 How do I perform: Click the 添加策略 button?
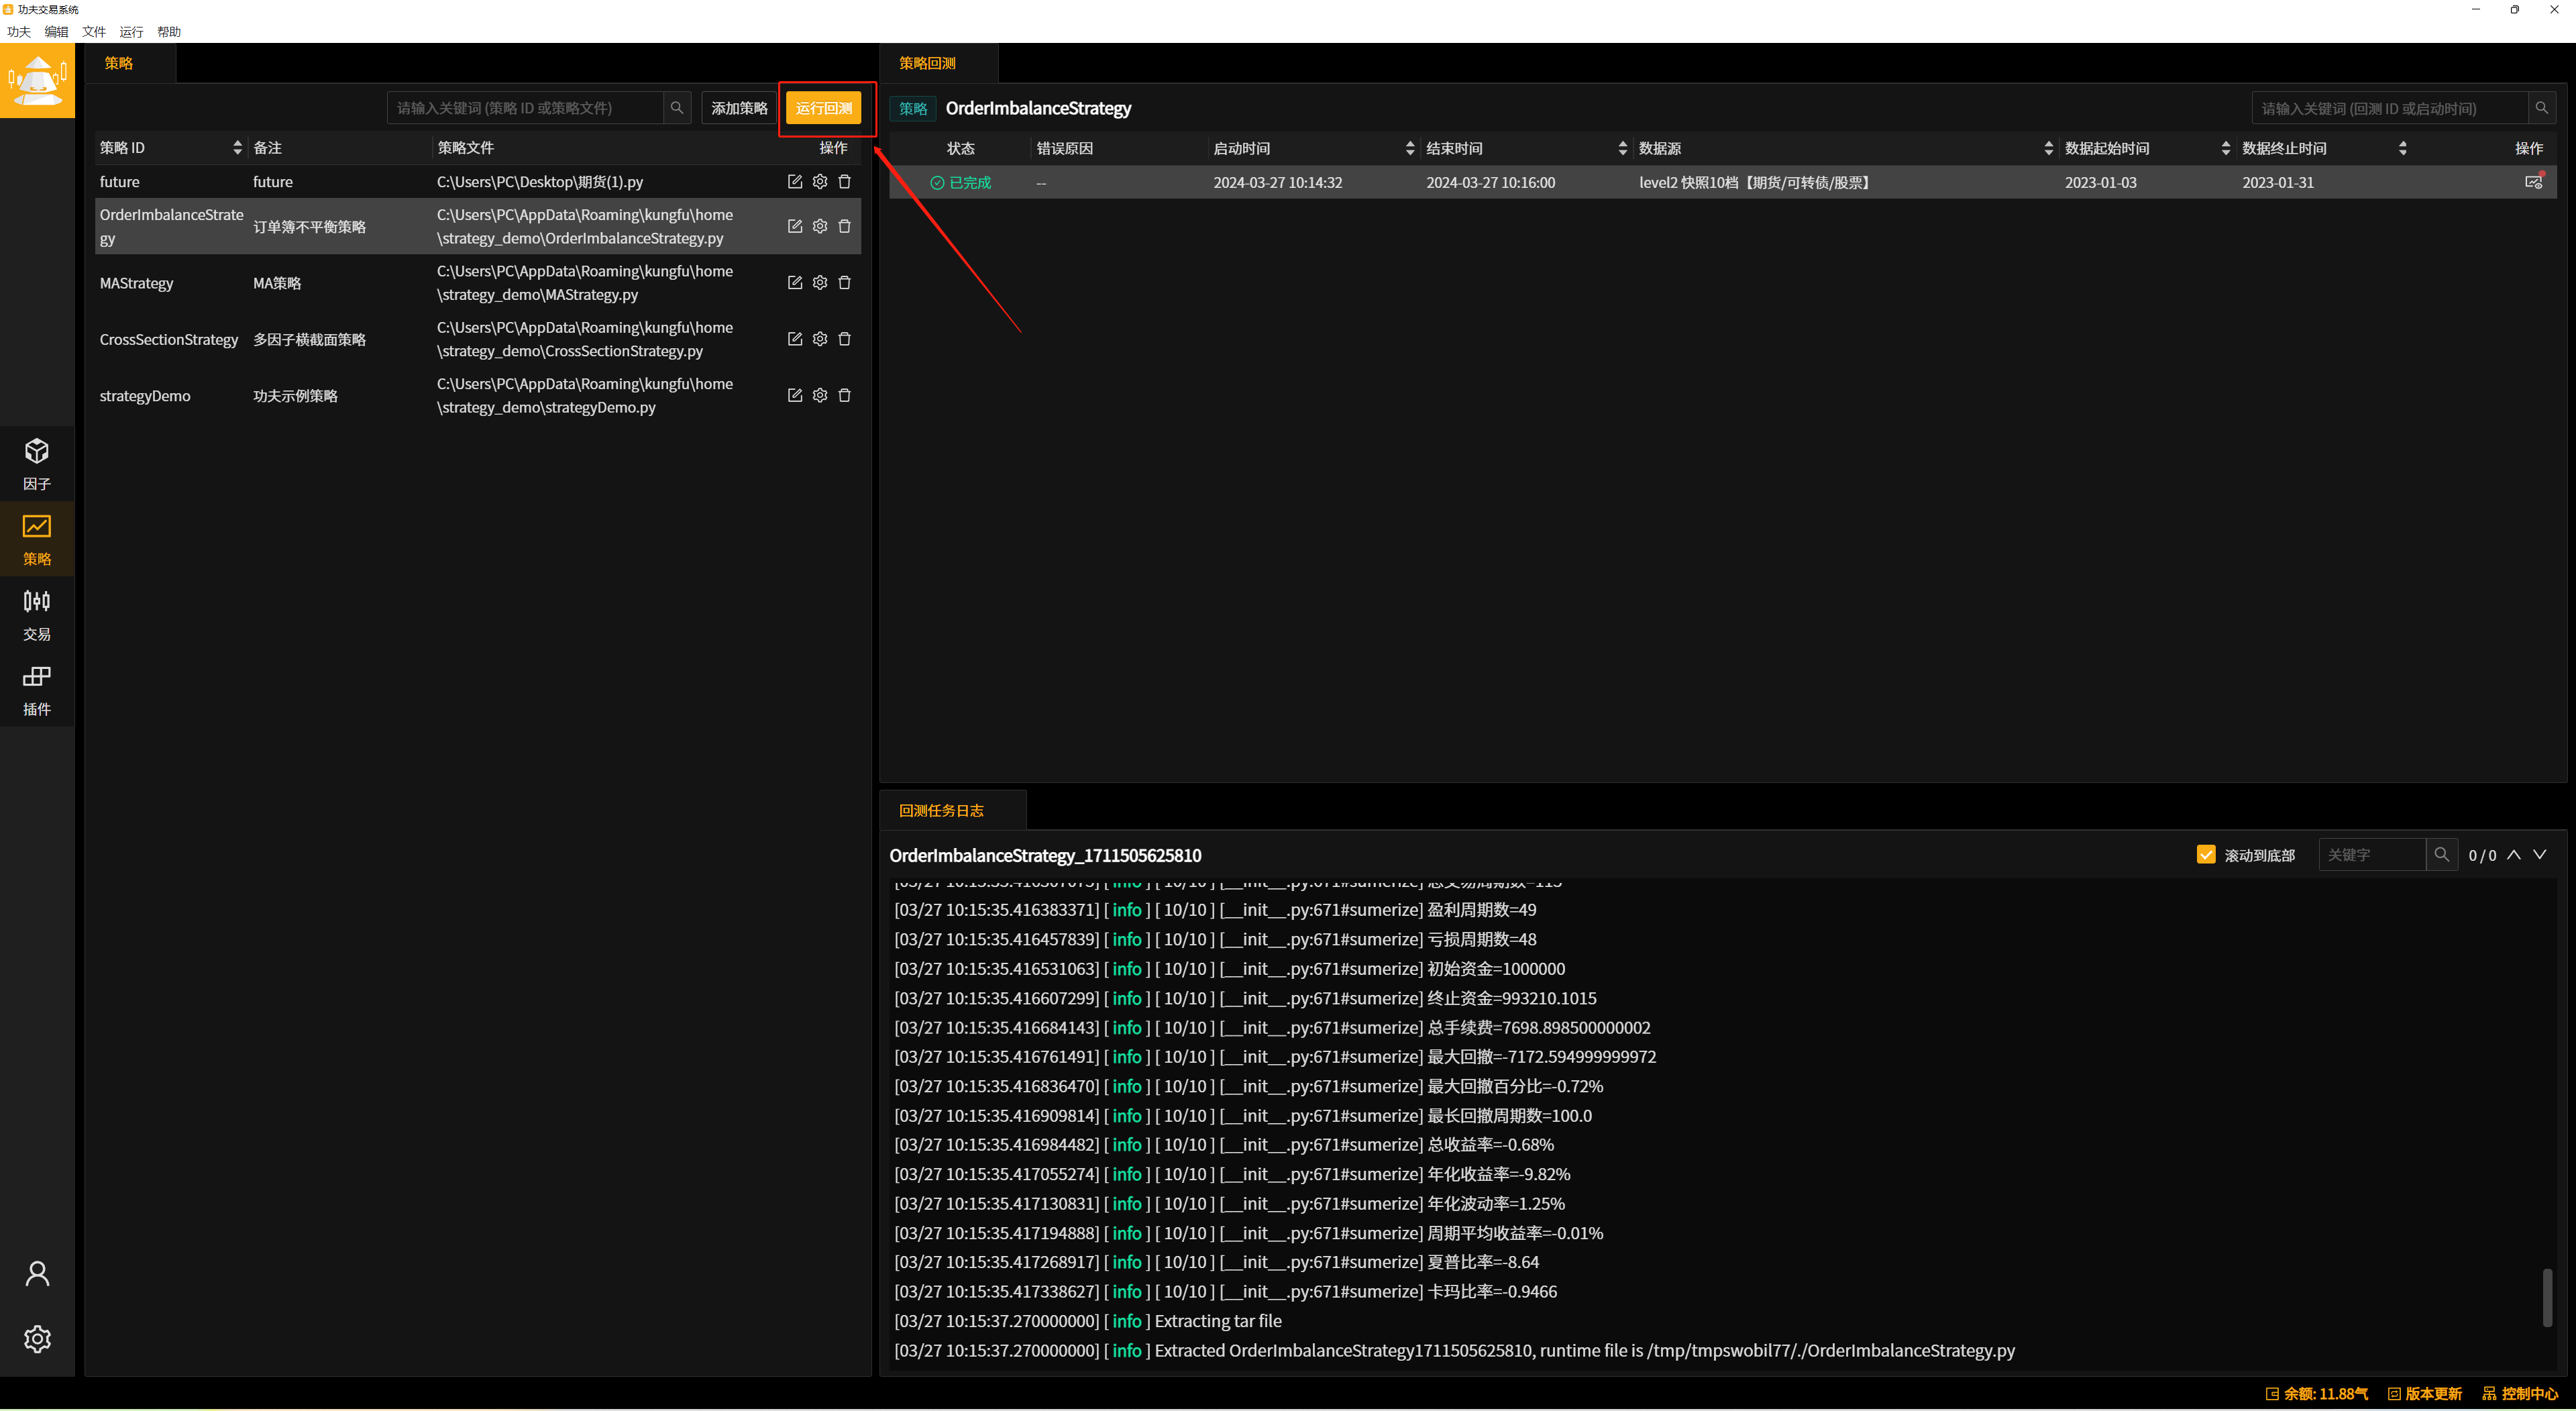click(x=739, y=108)
